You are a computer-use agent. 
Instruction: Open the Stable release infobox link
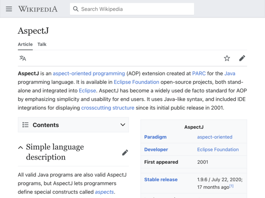tap(161, 179)
